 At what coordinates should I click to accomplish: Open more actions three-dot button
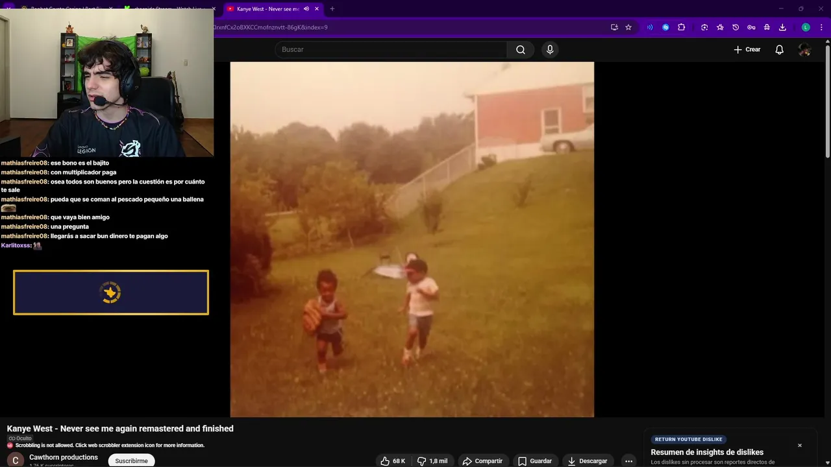628,461
